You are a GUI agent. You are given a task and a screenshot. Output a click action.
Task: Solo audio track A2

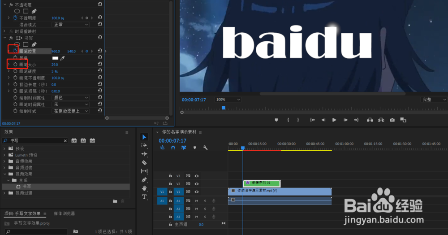(205, 209)
